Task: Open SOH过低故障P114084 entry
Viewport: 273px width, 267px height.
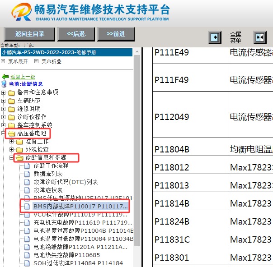Action: pos(78,263)
